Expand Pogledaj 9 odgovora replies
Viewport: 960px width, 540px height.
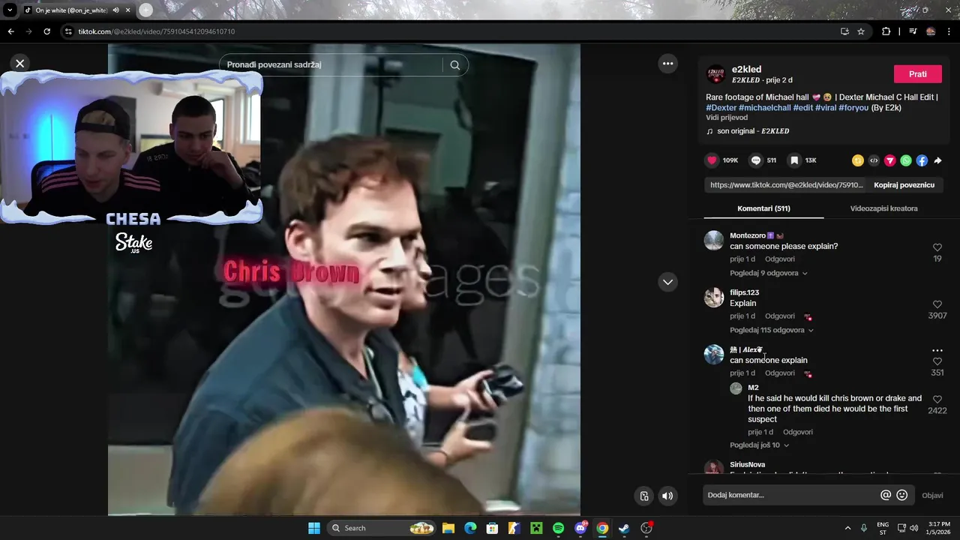pyautogui.click(x=769, y=273)
